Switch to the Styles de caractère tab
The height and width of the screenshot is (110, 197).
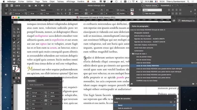[123, 98]
